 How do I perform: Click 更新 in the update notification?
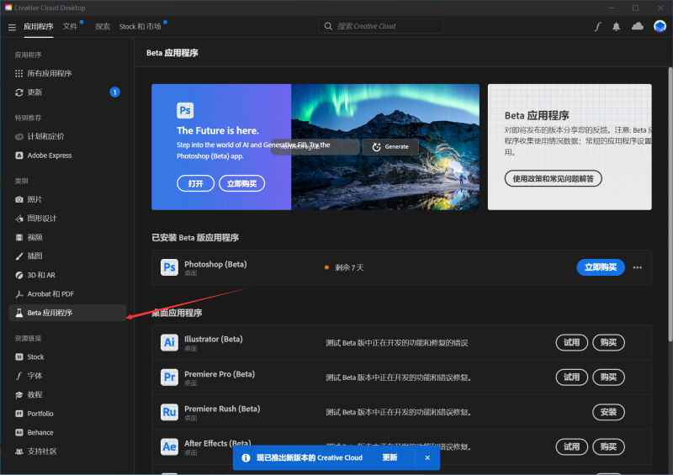(x=389, y=458)
